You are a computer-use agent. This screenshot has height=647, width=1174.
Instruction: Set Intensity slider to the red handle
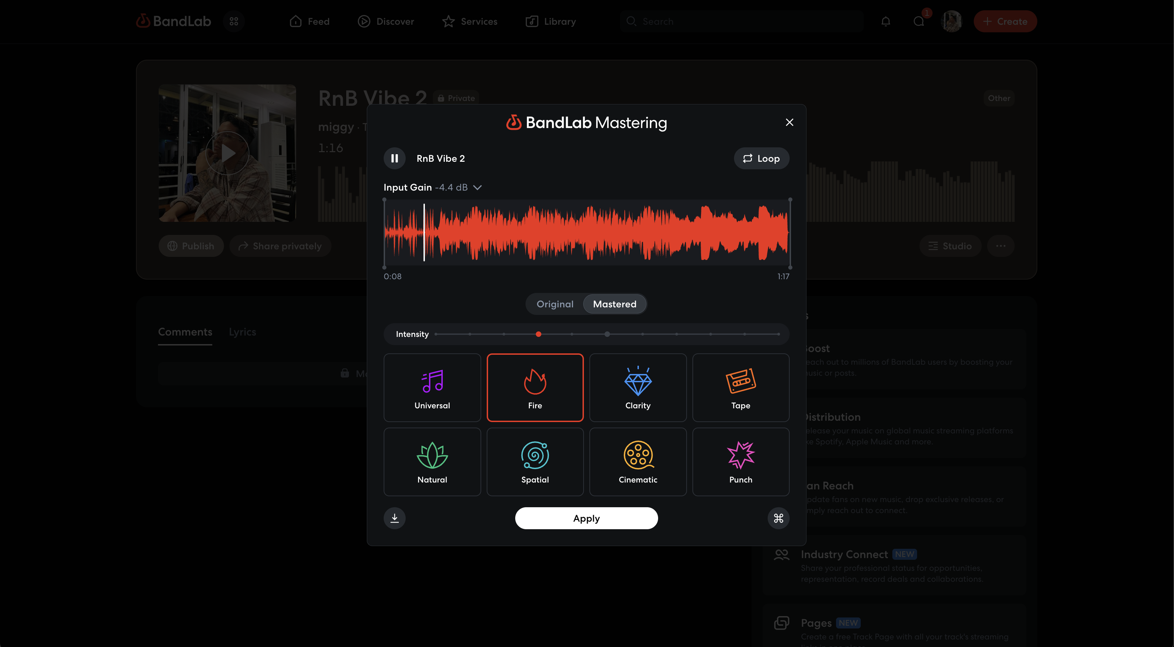538,334
